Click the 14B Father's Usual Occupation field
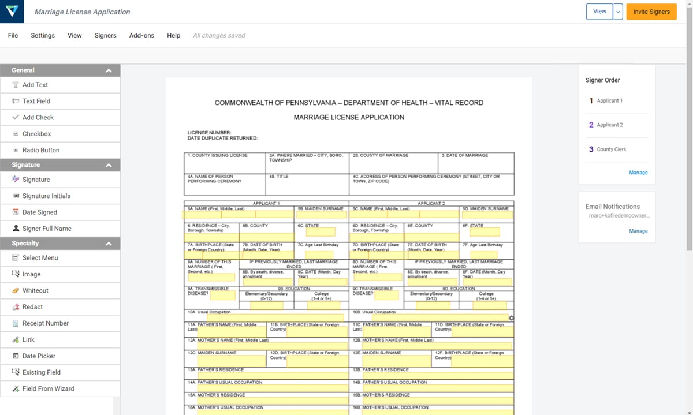 coord(438,388)
